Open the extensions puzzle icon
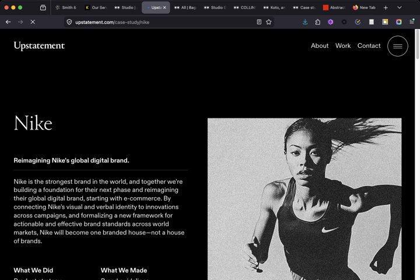The width and height of the screenshot is (420, 280). pyautogui.click(x=318, y=22)
